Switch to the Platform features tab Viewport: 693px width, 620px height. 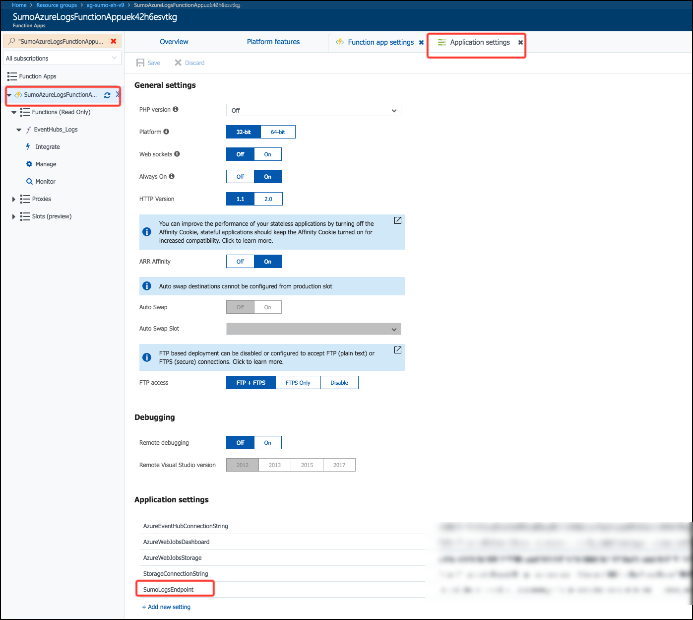[273, 42]
